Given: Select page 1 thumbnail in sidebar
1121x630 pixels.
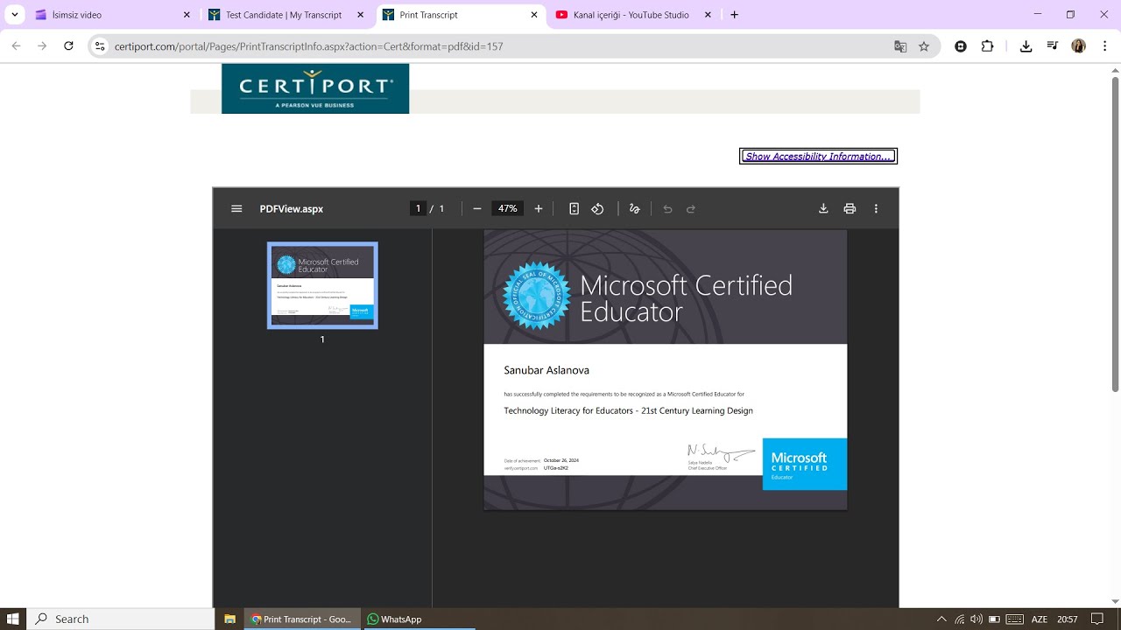Looking at the screenshot, I should point(322,285).
